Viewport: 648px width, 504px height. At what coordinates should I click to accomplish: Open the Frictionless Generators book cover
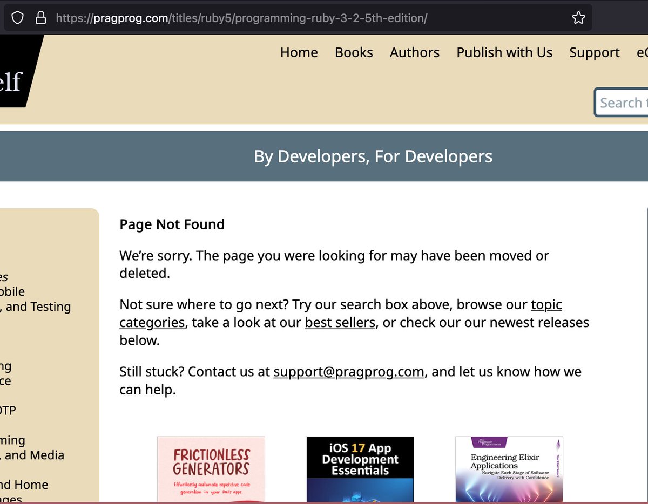211,469
